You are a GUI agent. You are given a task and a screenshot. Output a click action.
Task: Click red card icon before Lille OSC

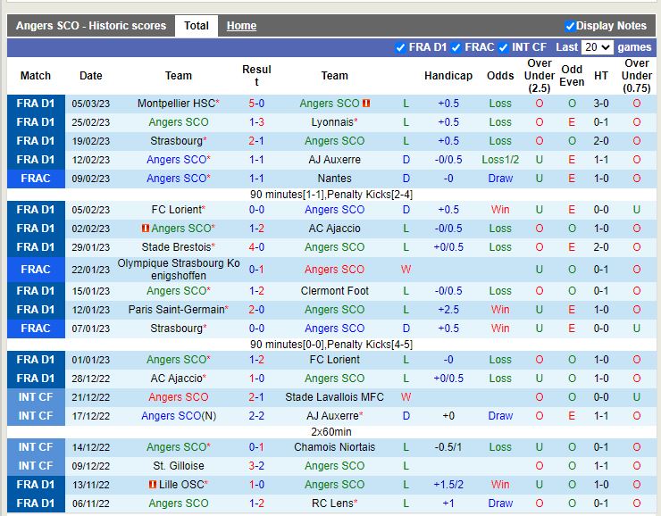click(154, 485)
